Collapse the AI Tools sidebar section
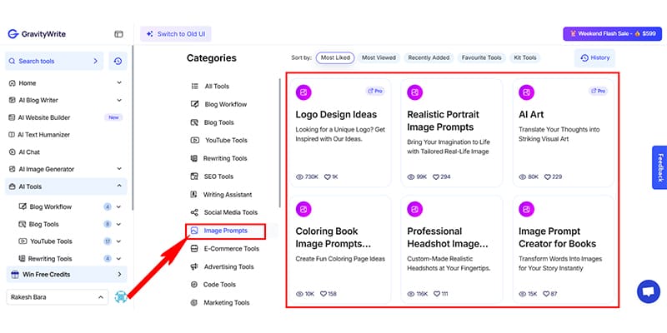The height and width of the screenshot is (333, 667). click(119, 186)
